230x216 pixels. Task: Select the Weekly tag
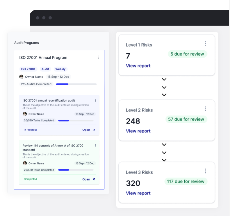point(60,69)
